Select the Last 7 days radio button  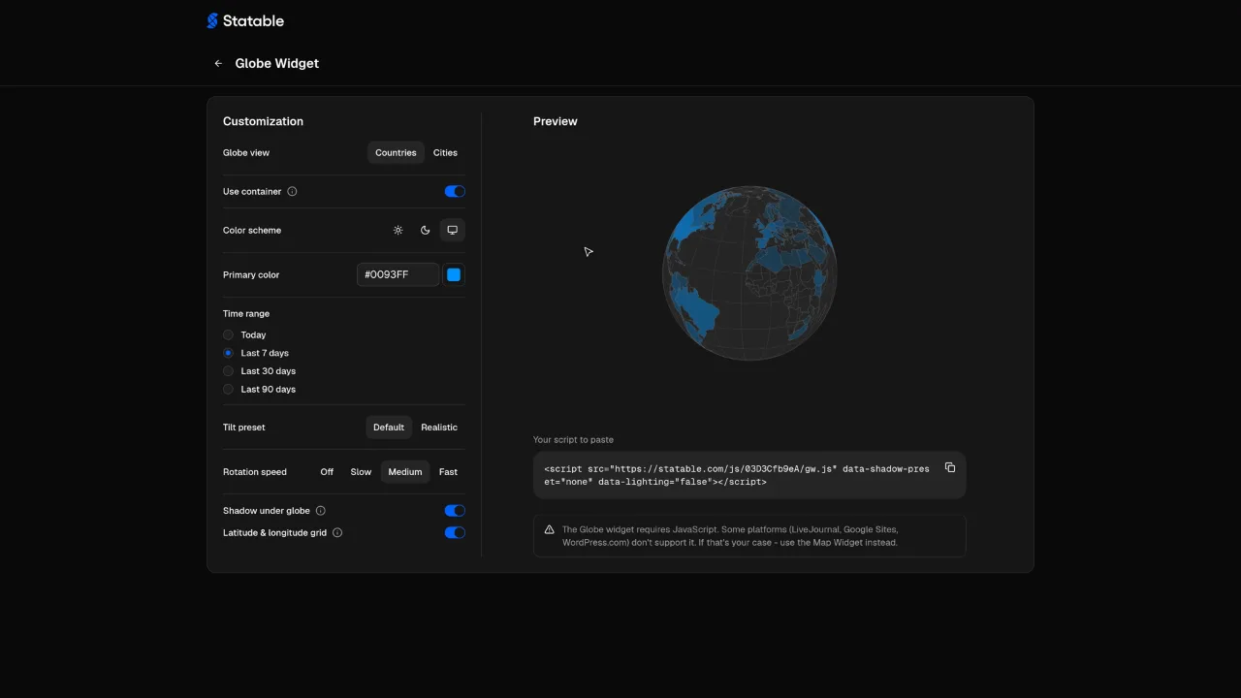(228, 353)
